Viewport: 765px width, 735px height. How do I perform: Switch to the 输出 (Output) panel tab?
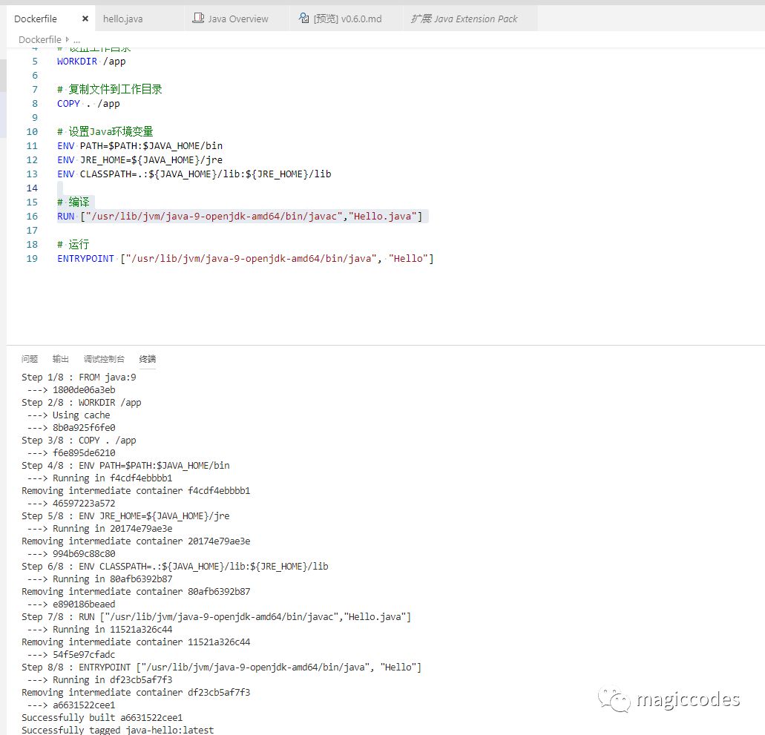[61, 359]
